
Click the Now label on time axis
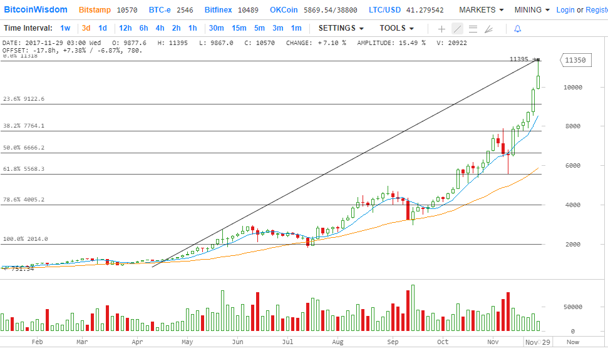coord(573,342)
